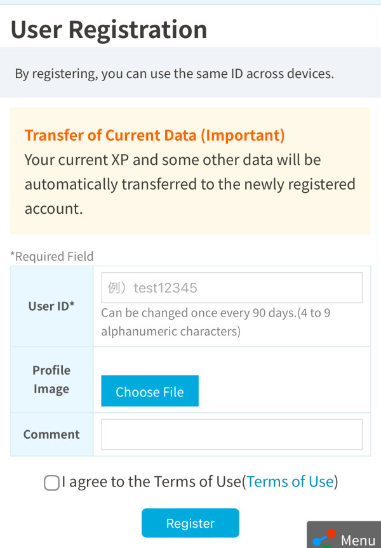This screenshot has width=381, height=548.
Task: Click the "alphanumeric characters" hint line
Action: click(x=170, y=331)
